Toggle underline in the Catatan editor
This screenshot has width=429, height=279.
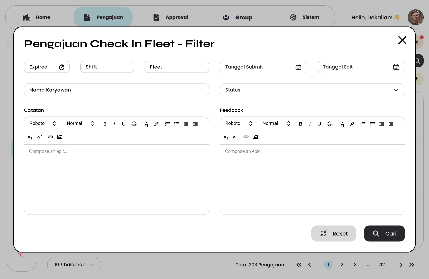click(124, 124)
